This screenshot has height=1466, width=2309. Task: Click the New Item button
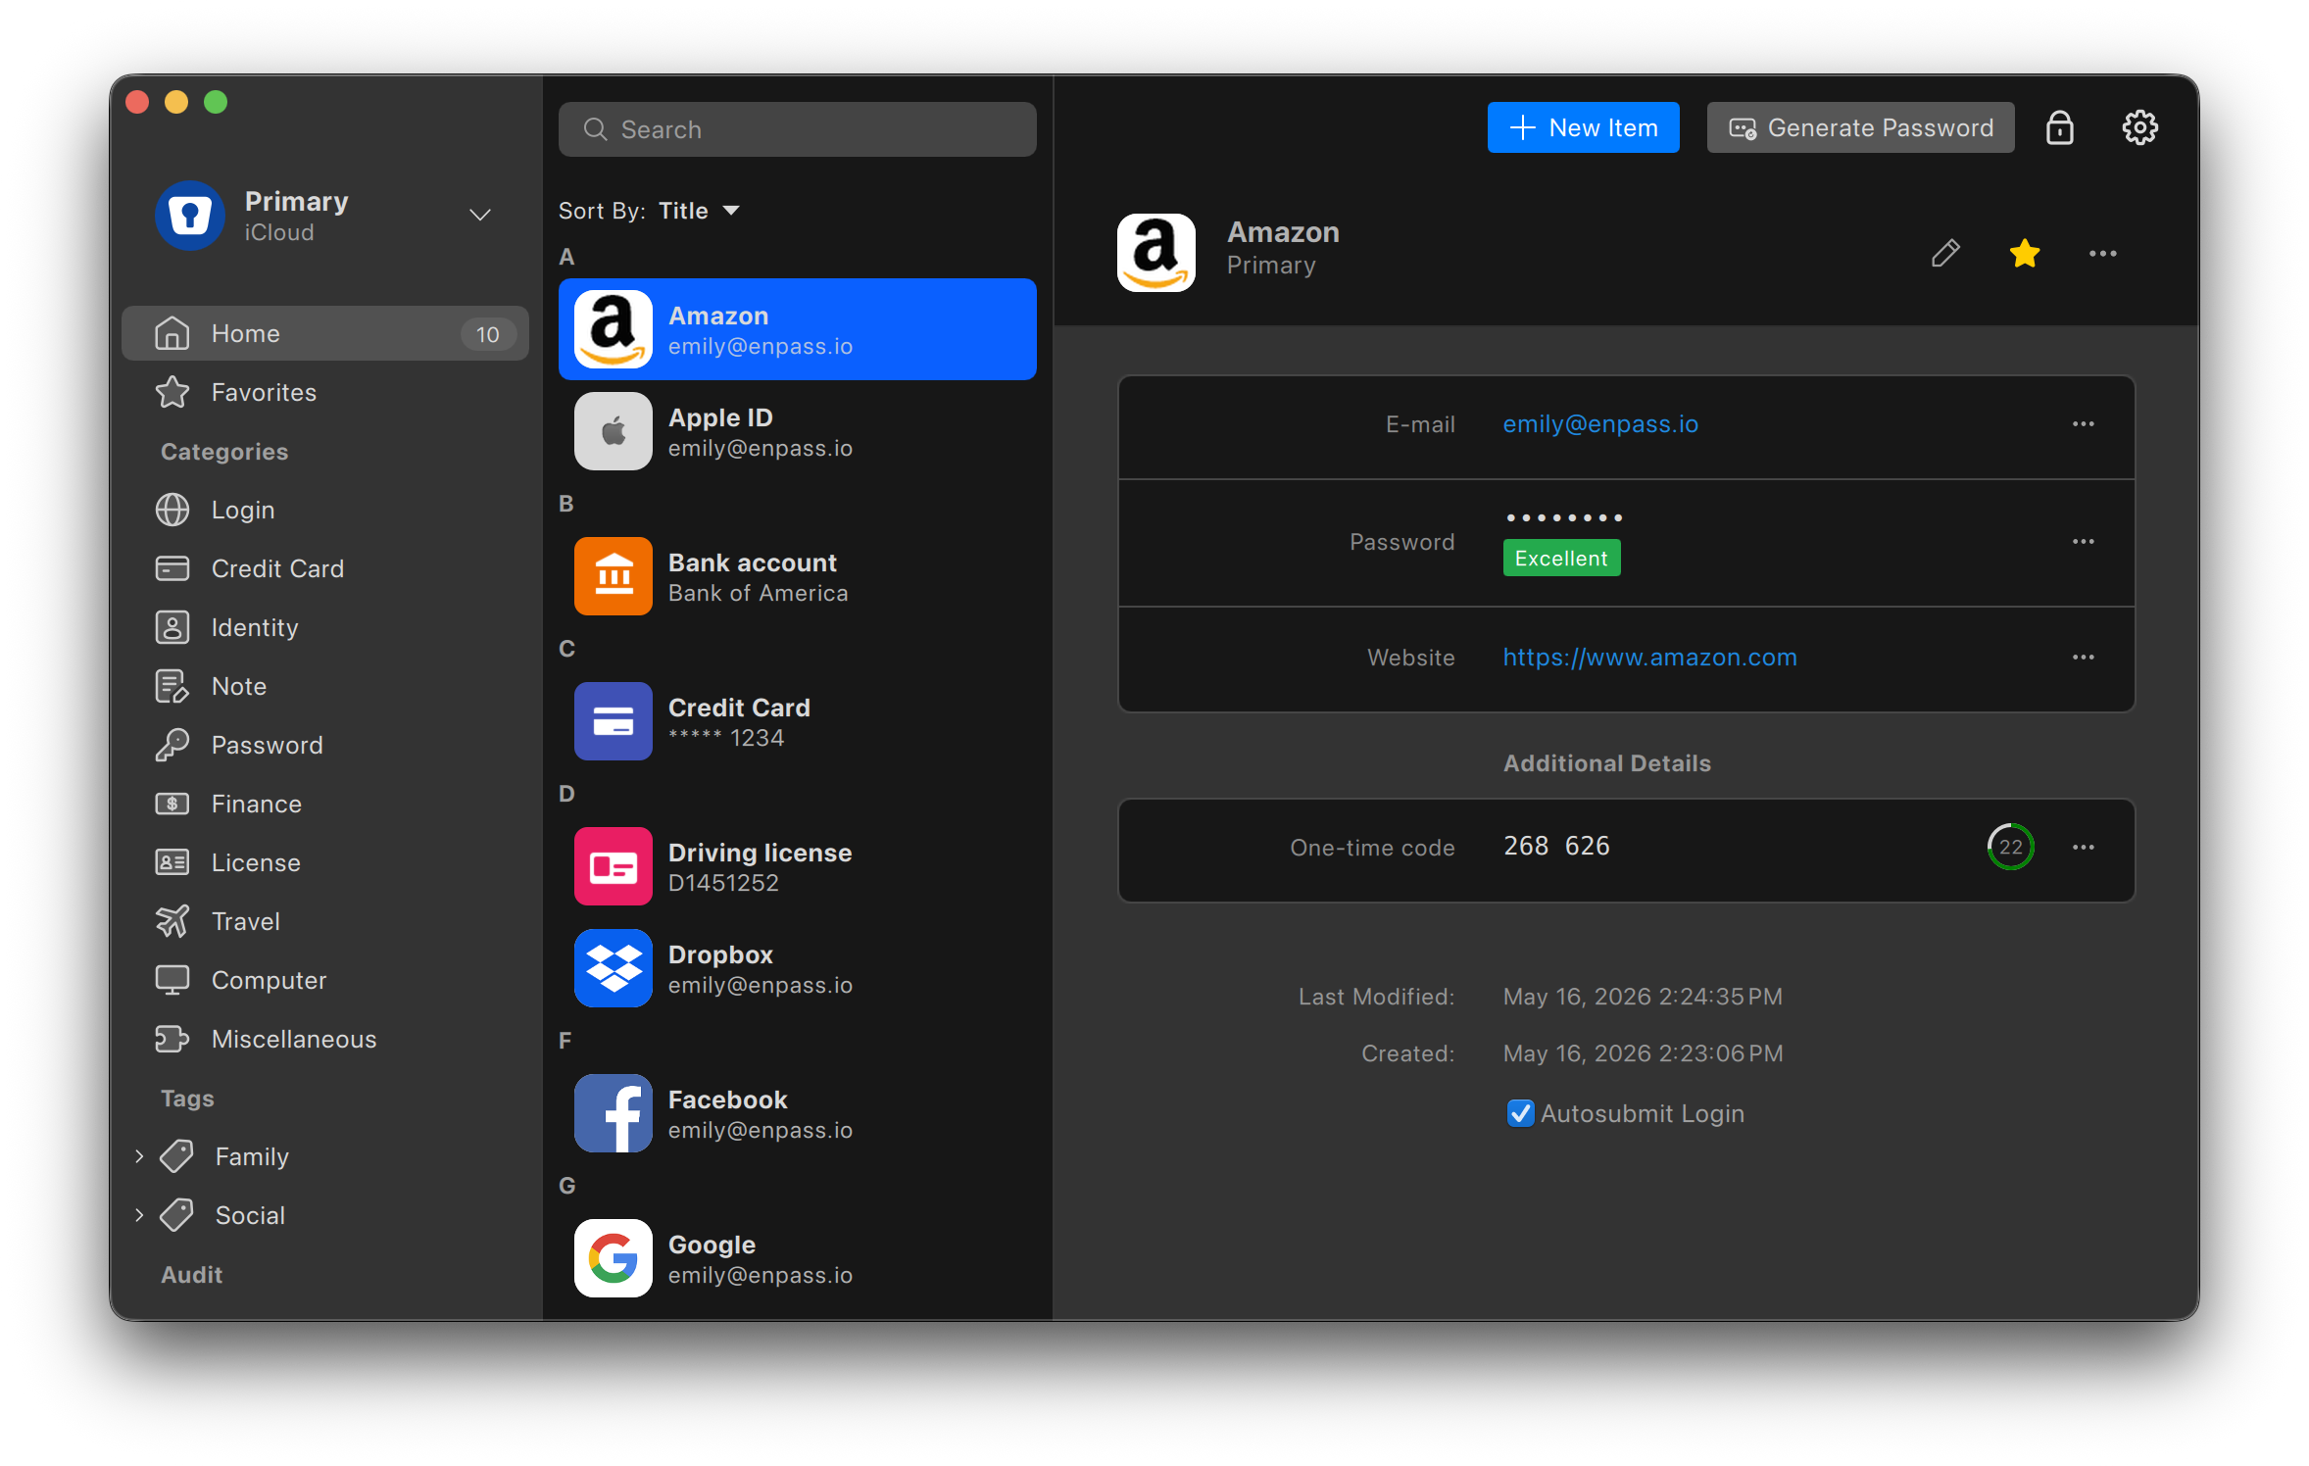pos(1583,127)
